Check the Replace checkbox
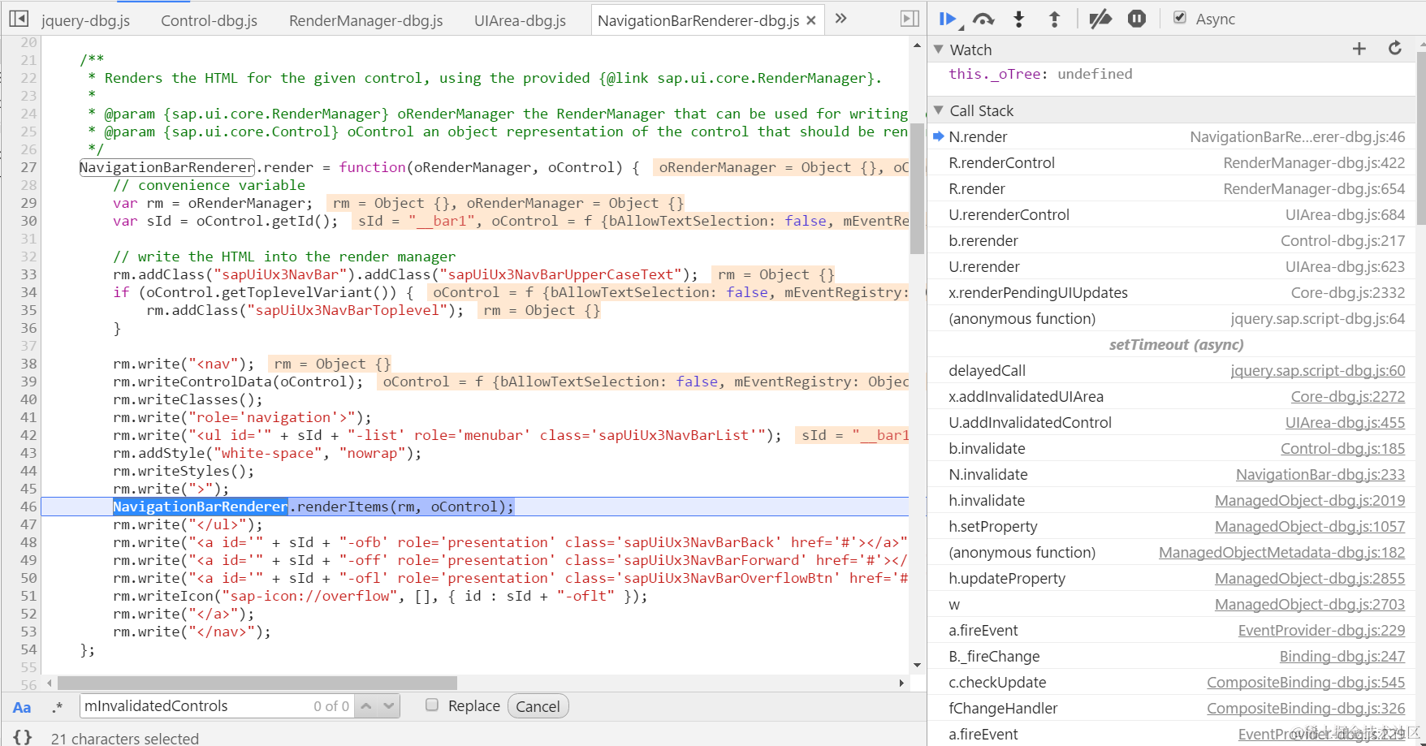The width and height of the screenshot is (1426, 746). pyautogui.click(x=432, y=705)
